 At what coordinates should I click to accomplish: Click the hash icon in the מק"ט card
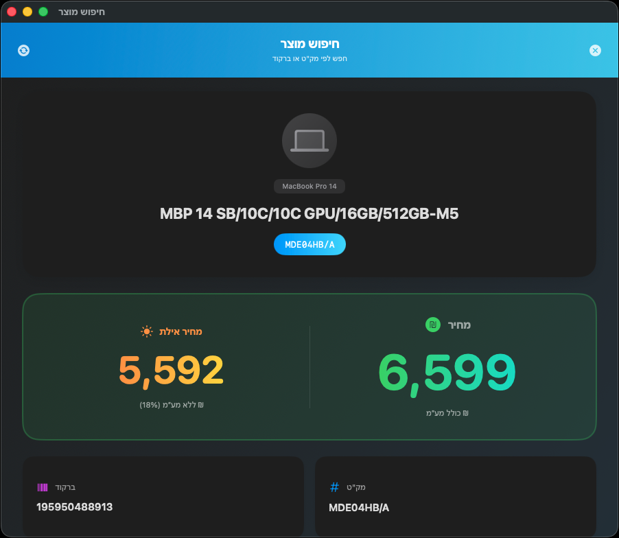335,487
